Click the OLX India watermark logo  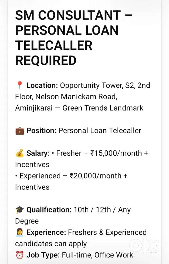[144, 246]
